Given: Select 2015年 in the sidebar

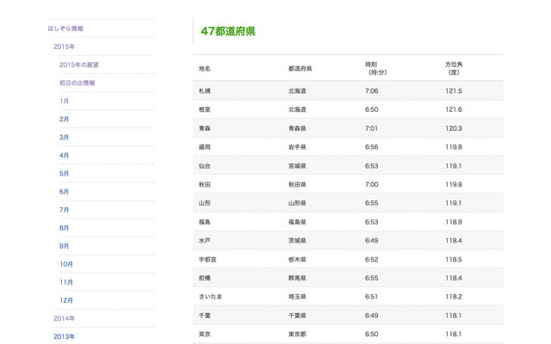Looking at the screenshot, I should pyautogui.click(x=64, y=46).
